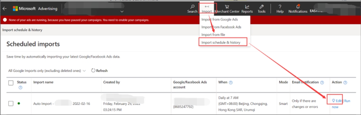Select Import schedule & history
This screenshot has height=115, width=361.
[221, 42]
